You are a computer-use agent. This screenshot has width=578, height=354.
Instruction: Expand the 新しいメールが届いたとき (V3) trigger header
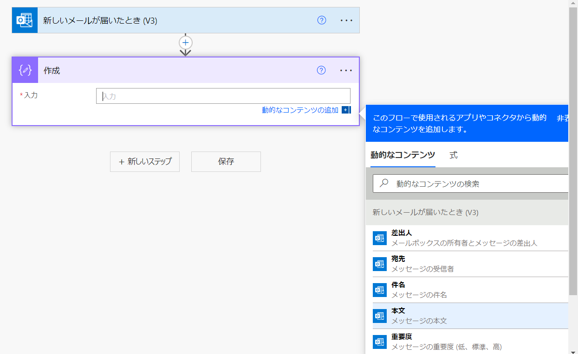(186, 20)
